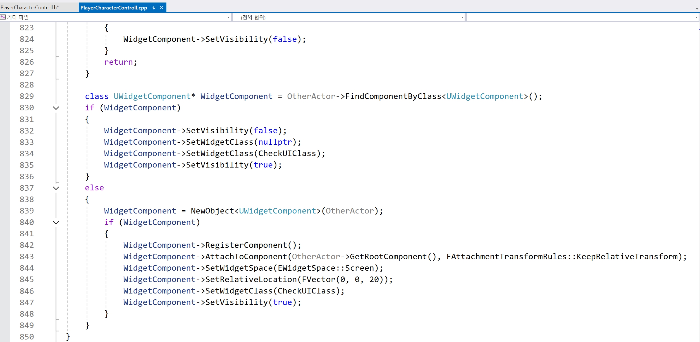Open the document tab overflow arrow

[x=697, y=8]
